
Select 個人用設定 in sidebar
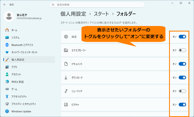[x=29, y=60]
